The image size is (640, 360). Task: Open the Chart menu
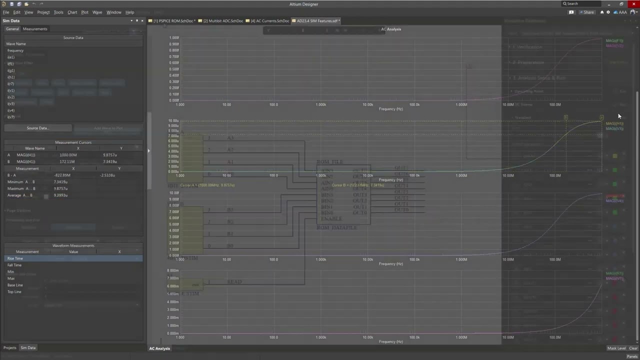pos(72,12)
